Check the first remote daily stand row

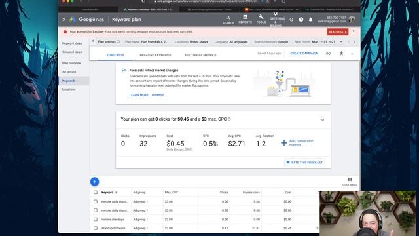(96, 201)
